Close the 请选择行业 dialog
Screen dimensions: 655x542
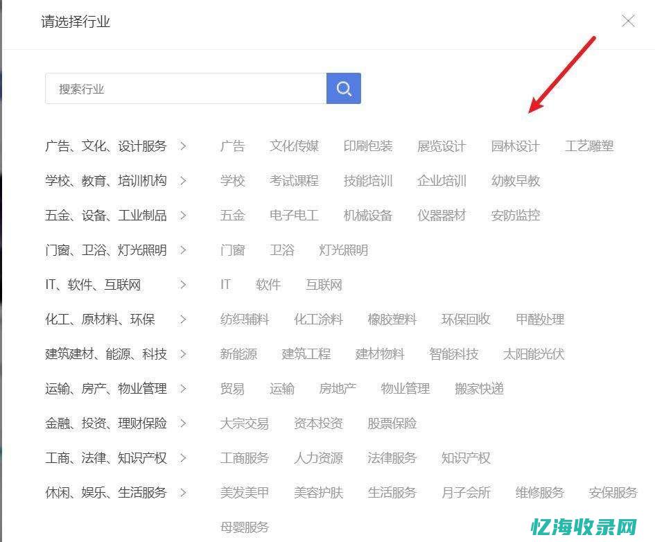coord(628,21)
